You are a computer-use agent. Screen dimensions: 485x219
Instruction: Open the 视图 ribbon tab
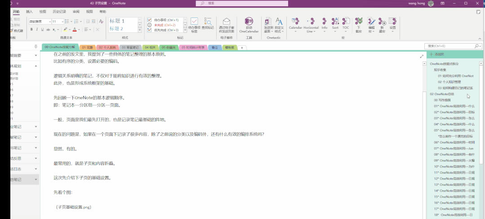click(89, 11)
